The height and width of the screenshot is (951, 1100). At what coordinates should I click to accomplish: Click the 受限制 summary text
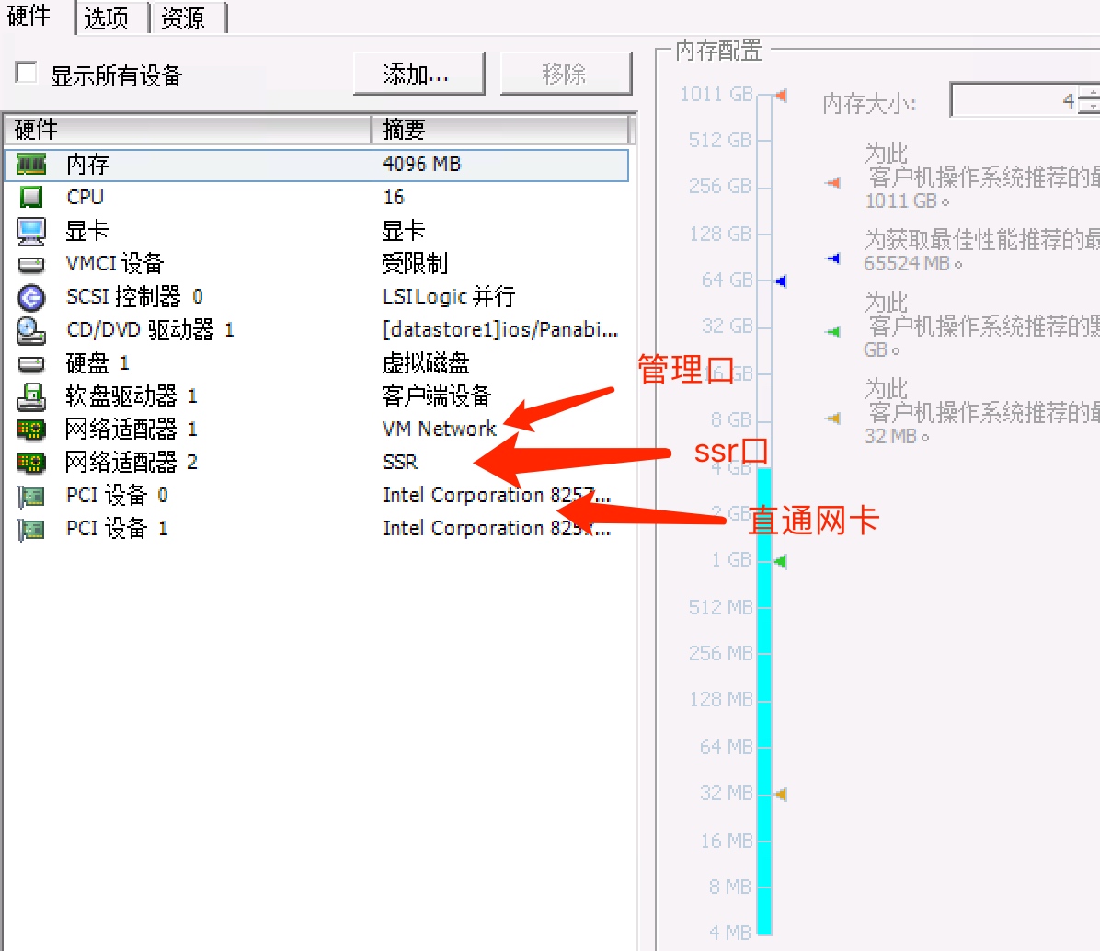coord(415,264)
